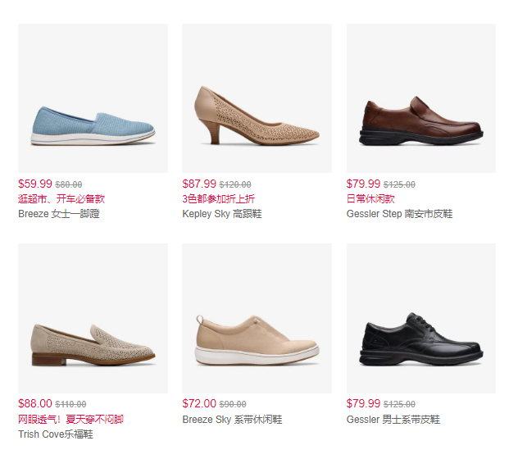
Task: Click the Gessler 男士系带皮鞋 title
Action: click(393, 420)
